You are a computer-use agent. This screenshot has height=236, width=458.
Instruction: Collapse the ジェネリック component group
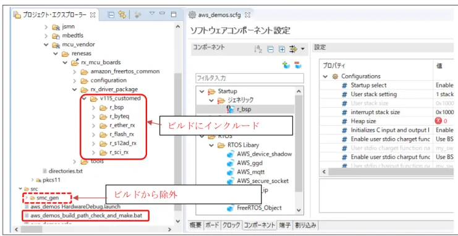click(x=211, y=100)
